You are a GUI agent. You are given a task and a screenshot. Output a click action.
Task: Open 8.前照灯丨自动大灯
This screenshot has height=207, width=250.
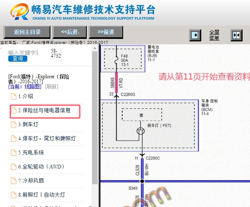[x=42, y=195]
